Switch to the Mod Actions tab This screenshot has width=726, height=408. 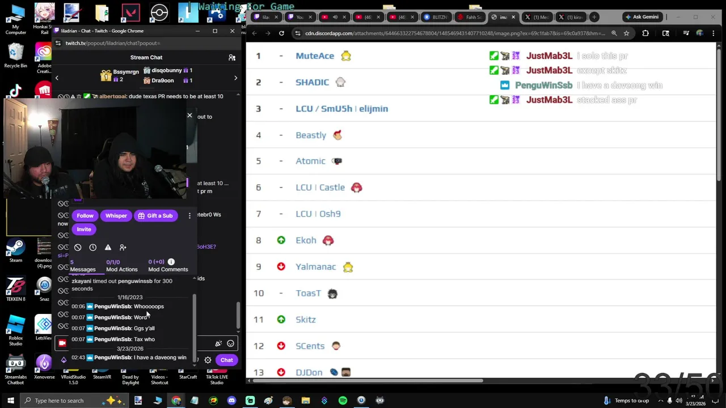(x=122, y=266)
